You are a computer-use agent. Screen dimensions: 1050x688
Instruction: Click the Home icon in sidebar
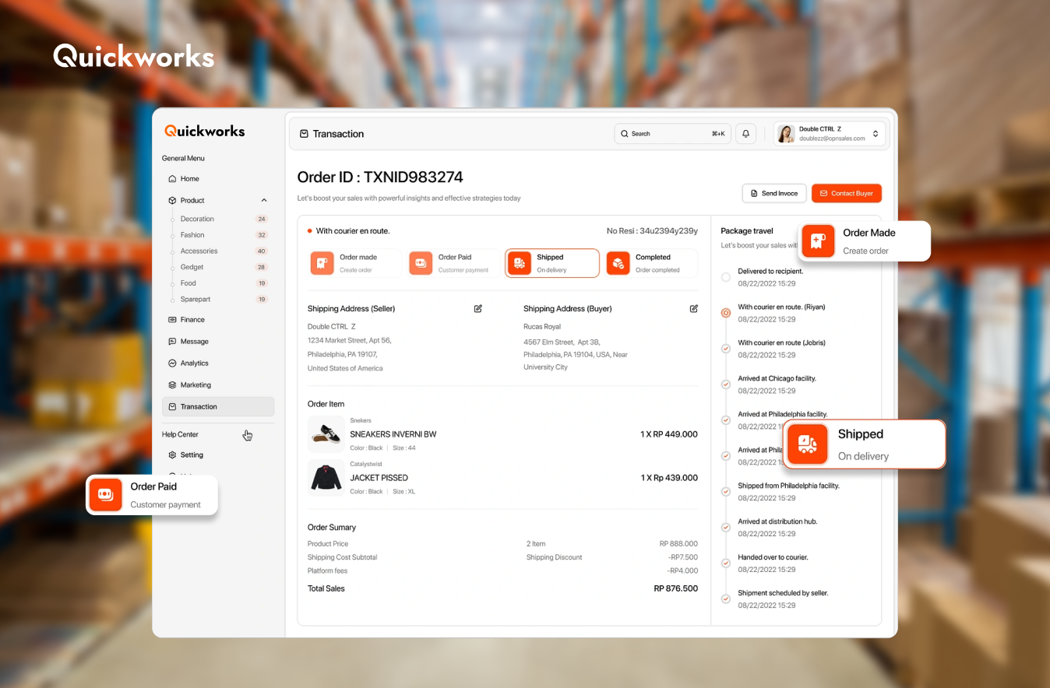[x=172, y=179]
